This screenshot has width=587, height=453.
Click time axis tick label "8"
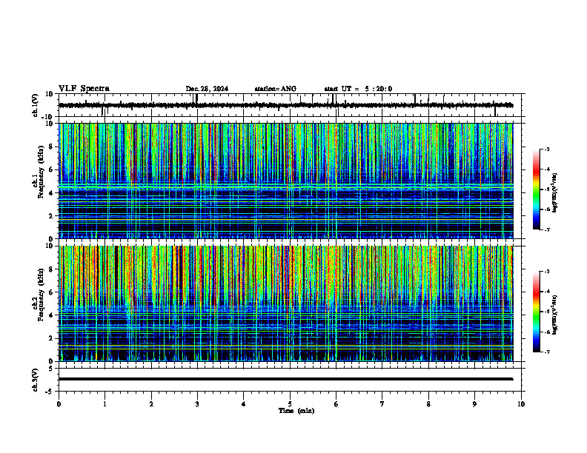(x=428, y=404)
